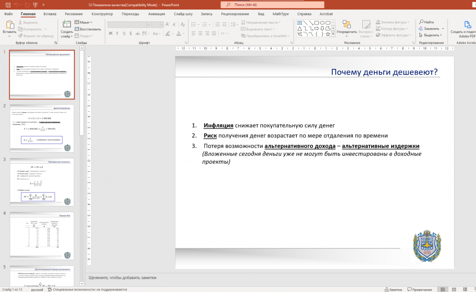Screen dimensions: 476x292
Task: Click the Восстановить button
Action: 88,29
